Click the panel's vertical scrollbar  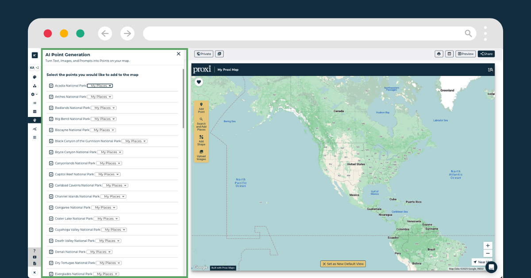pos(184,98)
